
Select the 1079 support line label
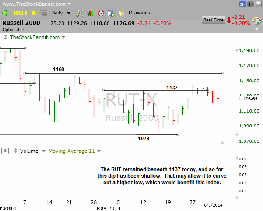[144, 138]
